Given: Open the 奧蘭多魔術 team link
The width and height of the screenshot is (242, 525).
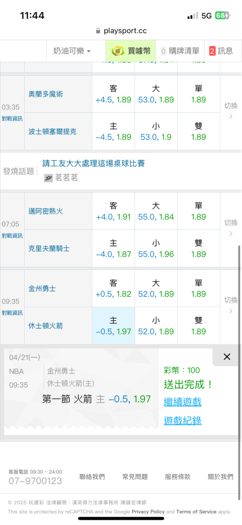Looking at the screenshot, I should [x=46, y=94].
